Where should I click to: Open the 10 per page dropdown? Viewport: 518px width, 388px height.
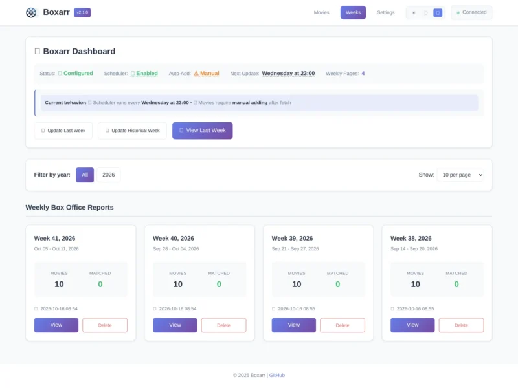[461, 175]
